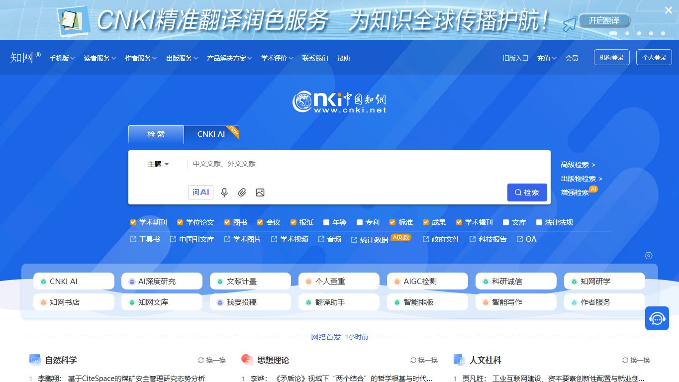Click the CNKI 中国知网 logo

coord(339,102)
